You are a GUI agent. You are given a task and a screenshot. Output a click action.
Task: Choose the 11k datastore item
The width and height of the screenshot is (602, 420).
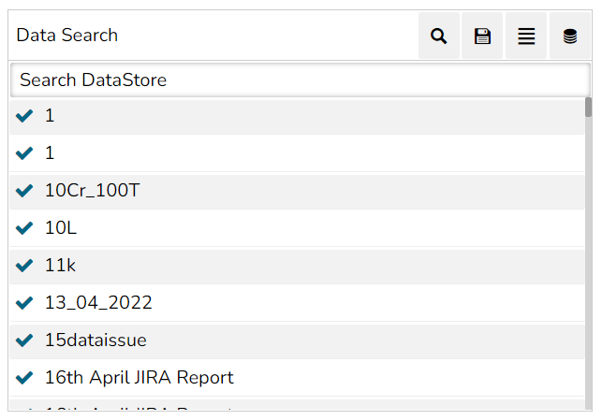tap(60, 266)
